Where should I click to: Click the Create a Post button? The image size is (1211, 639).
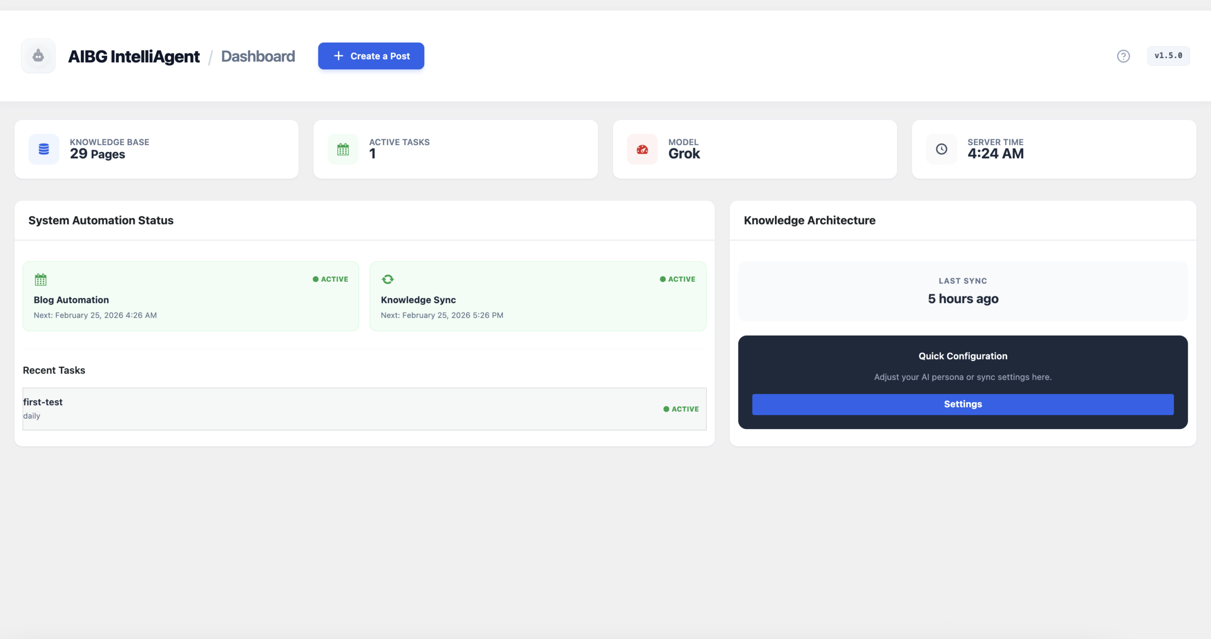point(371,56)
